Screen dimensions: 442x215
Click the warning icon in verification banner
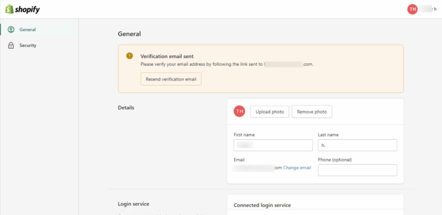129,56
